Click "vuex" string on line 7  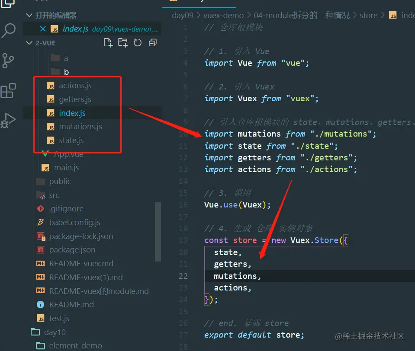coord(300,99)
